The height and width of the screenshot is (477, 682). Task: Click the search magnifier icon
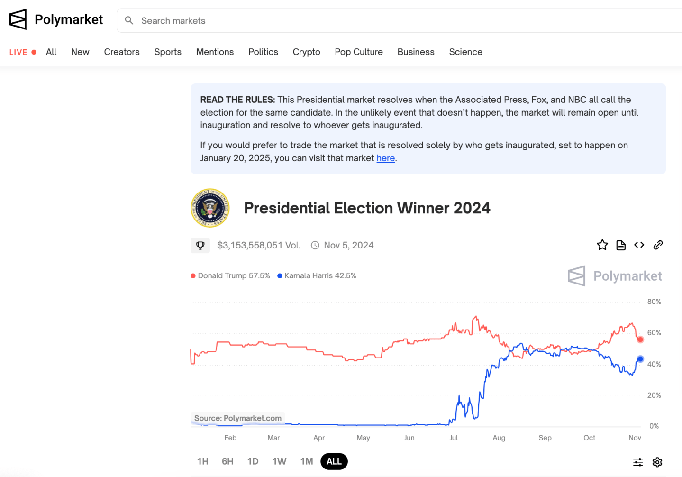click(x=129, y=20)
